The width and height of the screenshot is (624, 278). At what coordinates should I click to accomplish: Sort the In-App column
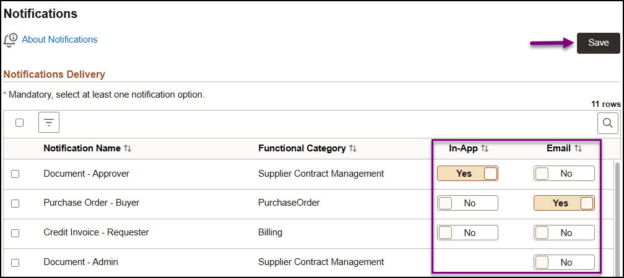click(x=485, y=148)
